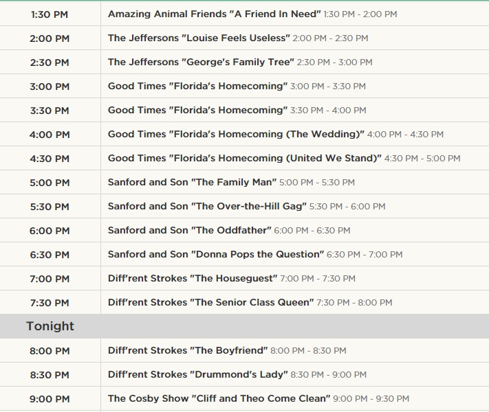The width and height of the screenshot is (489, 412).
Task: Select The Jeffersons "Louise Feels Useless" listing
Action: 199,38
